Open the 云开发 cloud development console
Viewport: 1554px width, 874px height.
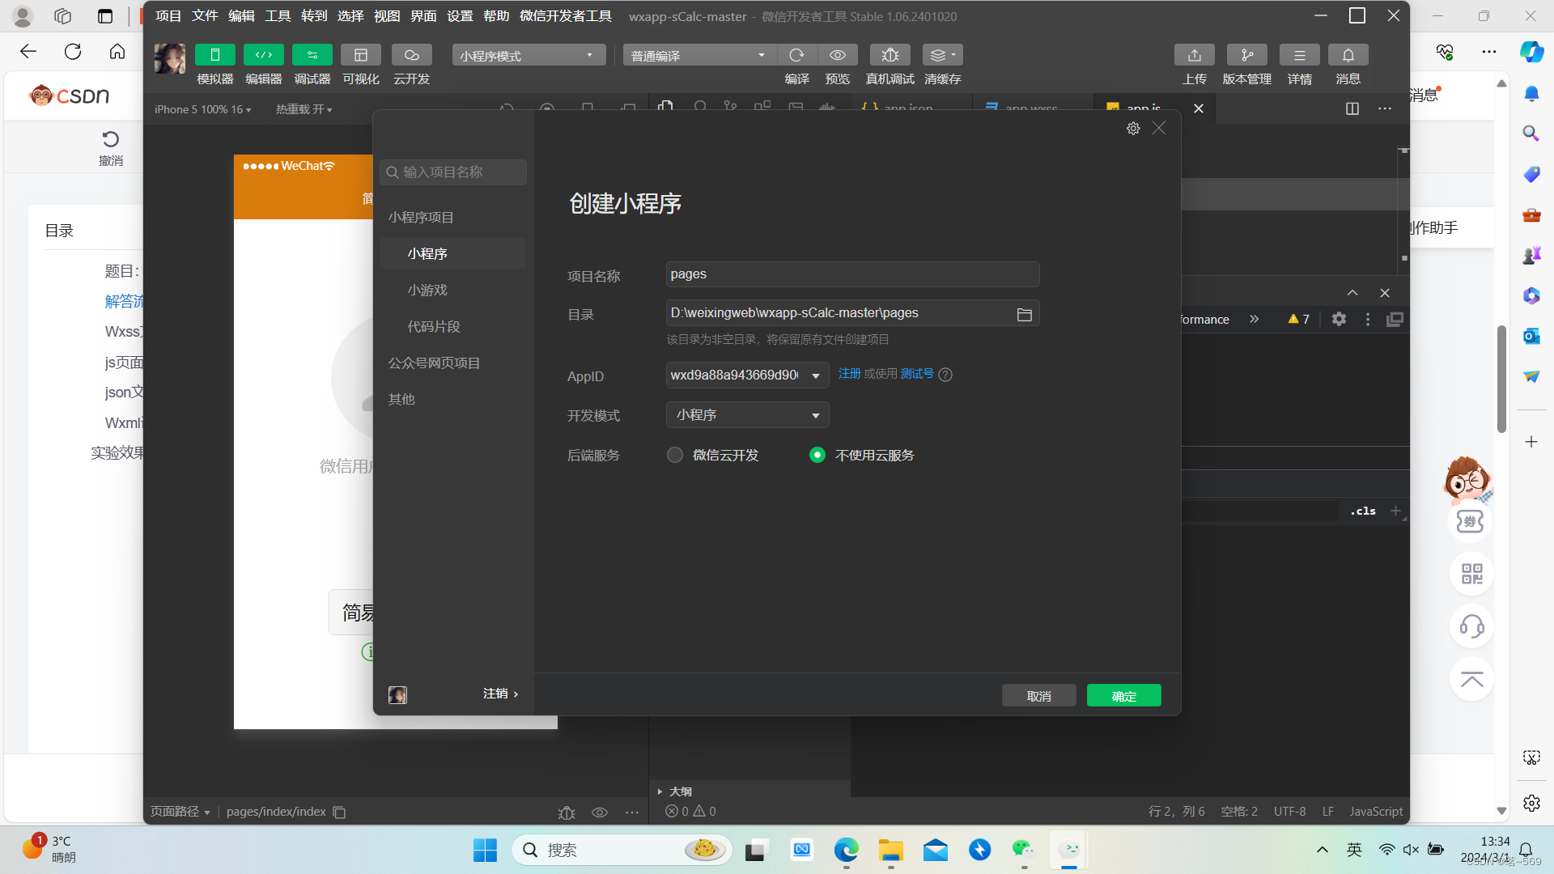[411, 55]
